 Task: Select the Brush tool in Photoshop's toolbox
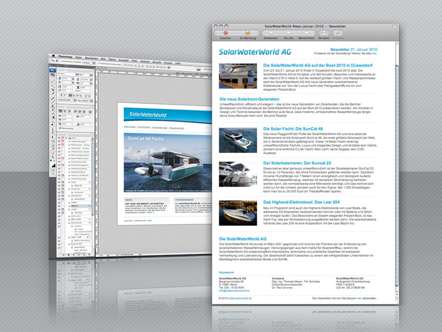point(52,103)
